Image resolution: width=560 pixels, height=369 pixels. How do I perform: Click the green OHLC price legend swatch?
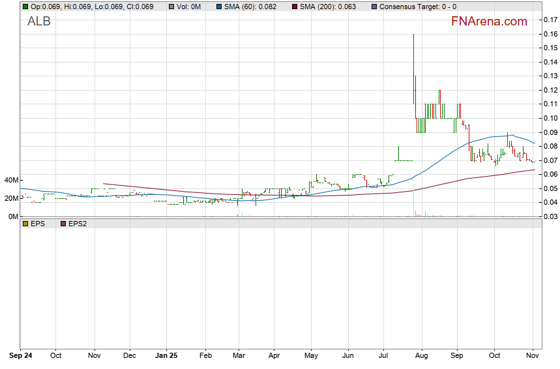pos(25,7)
